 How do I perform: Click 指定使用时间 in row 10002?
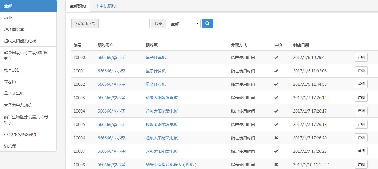tap(243, 84)
